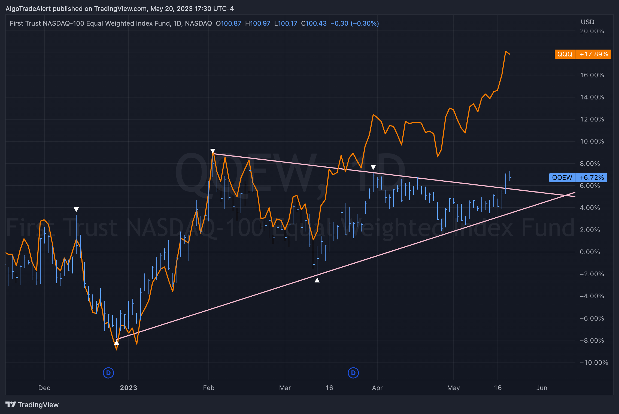This screenshot has height=414, width=619.
Task: Click the down-triangle marker in mid December
Action: click(76, 209)
